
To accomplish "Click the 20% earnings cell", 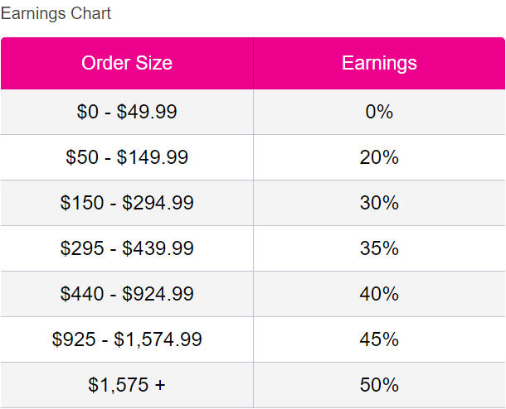I will click(x=379, y=157).
